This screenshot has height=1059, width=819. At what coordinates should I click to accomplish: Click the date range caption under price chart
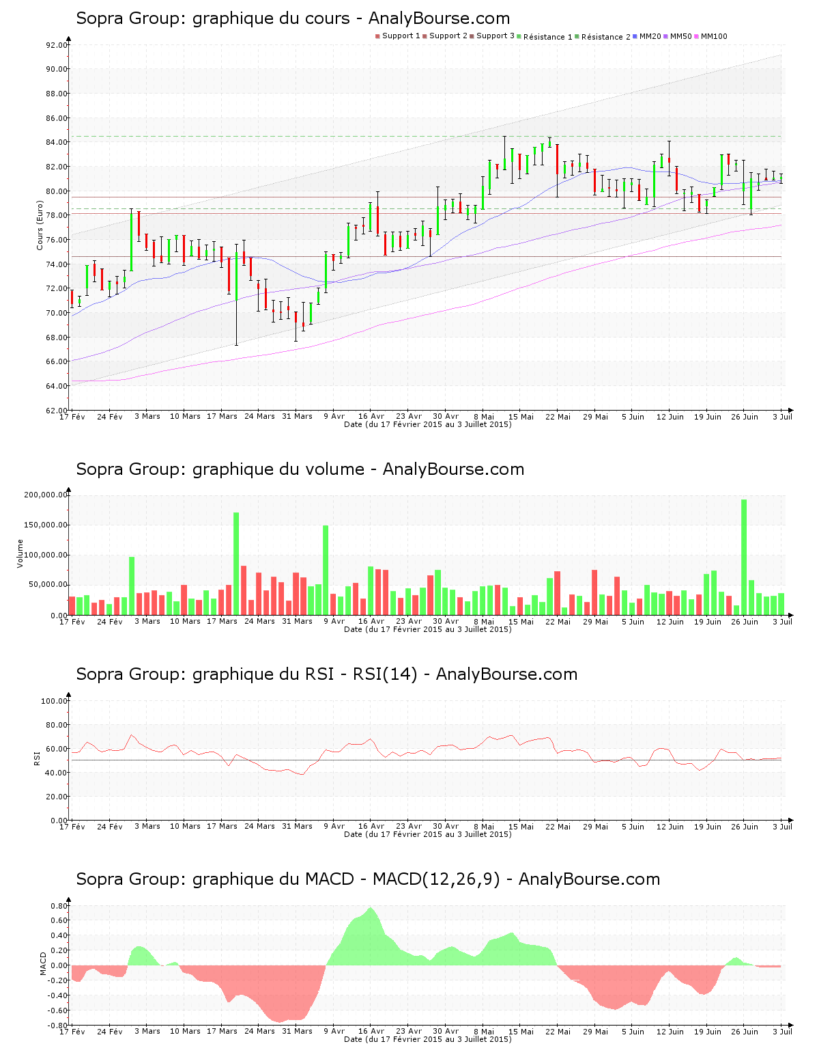(427, 424)
